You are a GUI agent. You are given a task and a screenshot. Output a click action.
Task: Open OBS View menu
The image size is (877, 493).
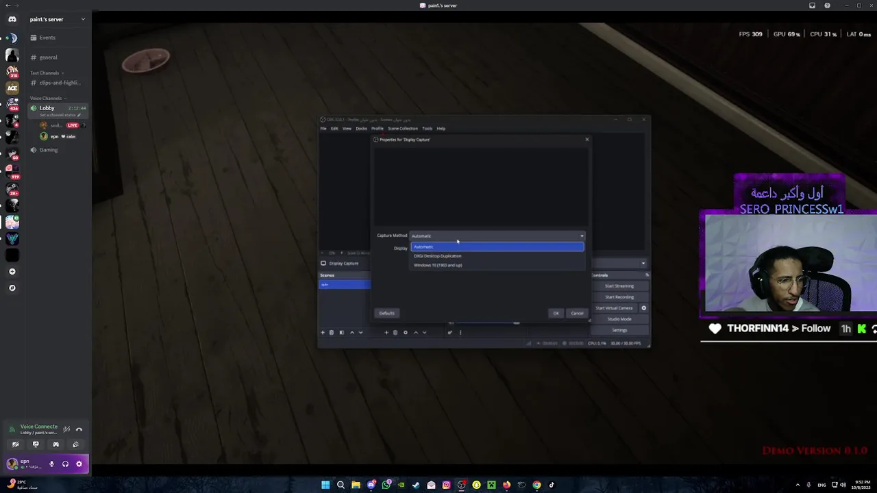click(x=347, y=129)
